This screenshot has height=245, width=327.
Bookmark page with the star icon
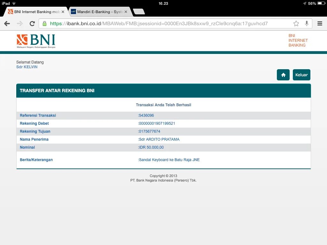coord(296,23)
